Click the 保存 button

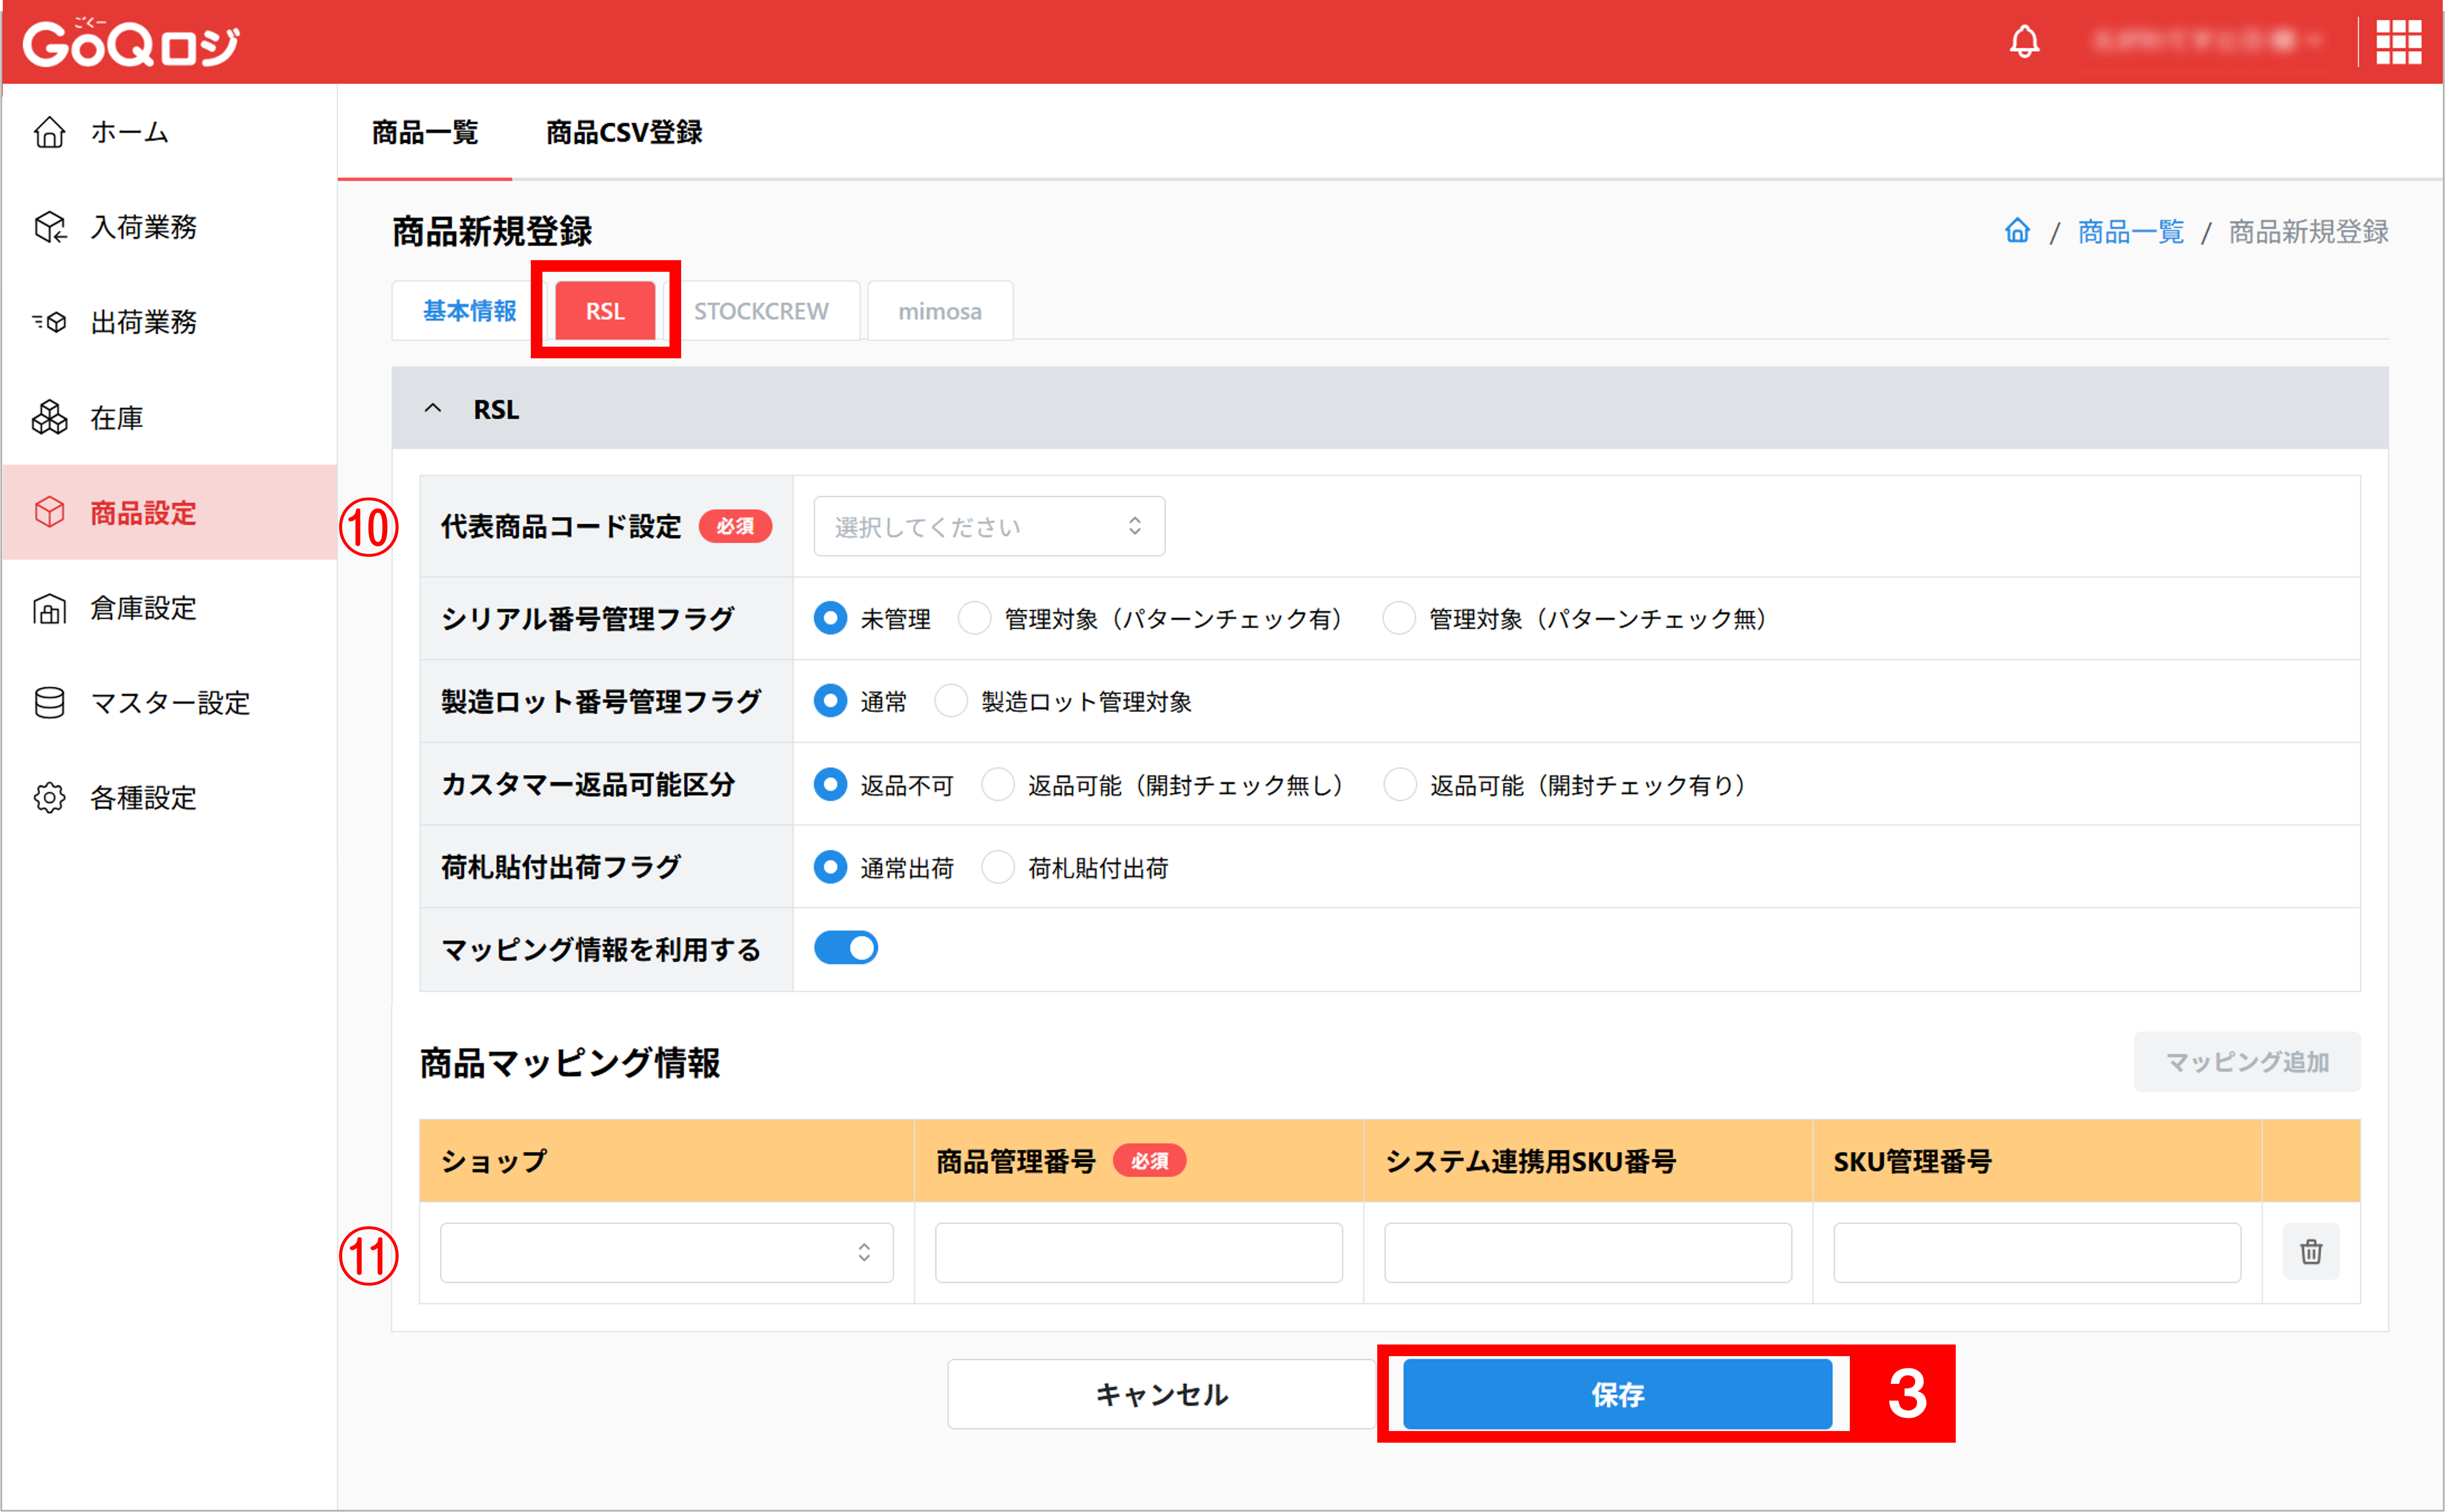coord(1617,1393)
